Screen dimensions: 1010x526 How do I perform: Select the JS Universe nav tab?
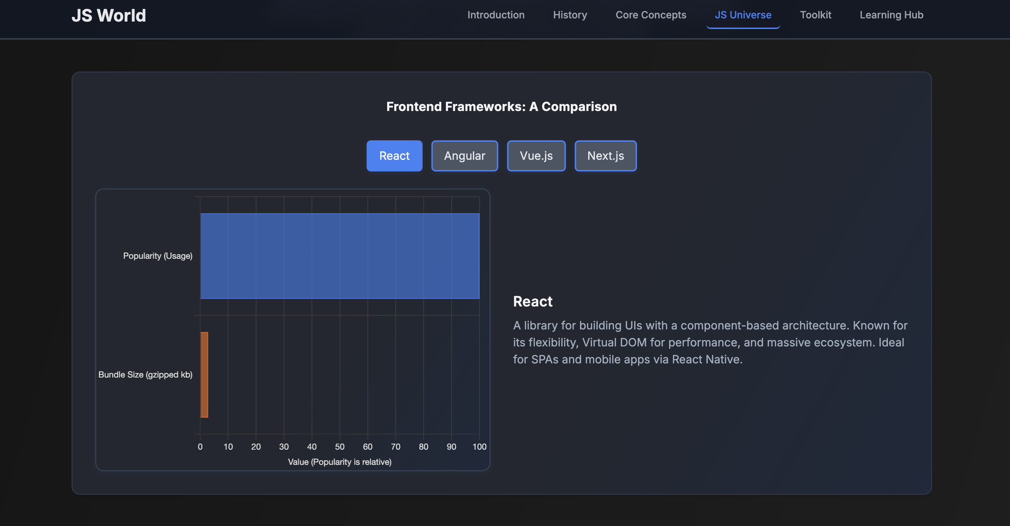[x=742, y=15]
